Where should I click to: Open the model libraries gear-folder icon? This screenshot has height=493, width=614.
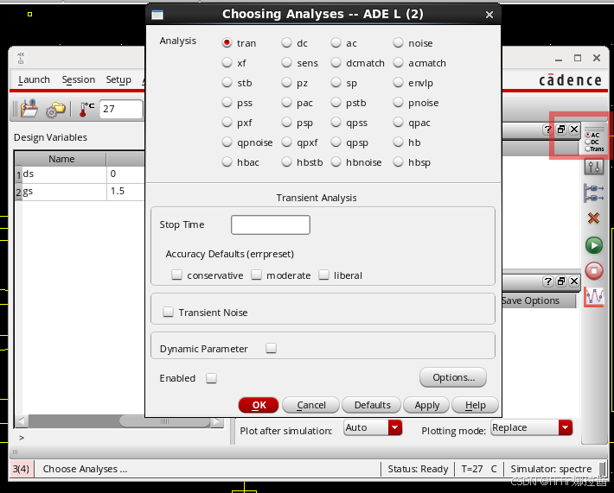click(55, 109)
